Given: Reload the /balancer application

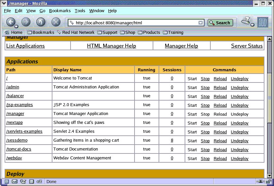Looking at the screenshot, I should tap(220, 97).
